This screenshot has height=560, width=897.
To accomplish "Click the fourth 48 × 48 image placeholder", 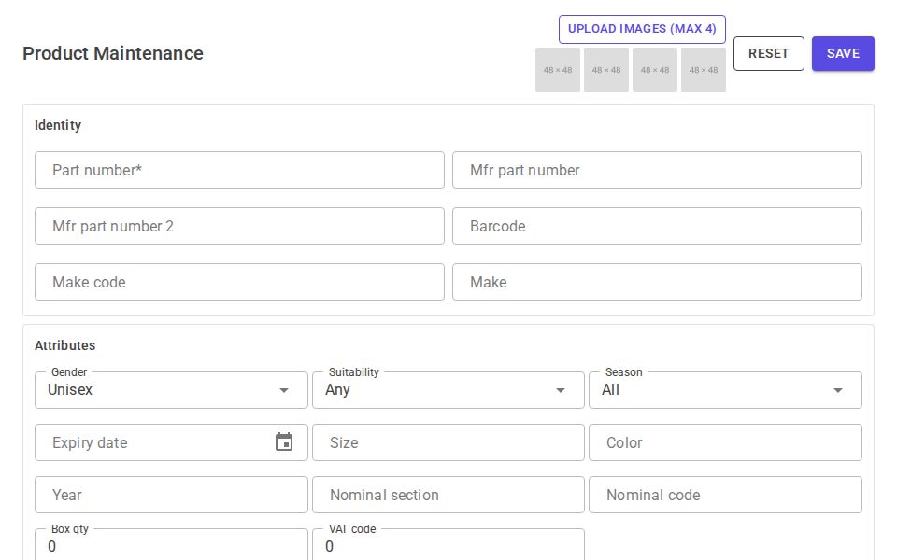I will [x=704, y=70].
